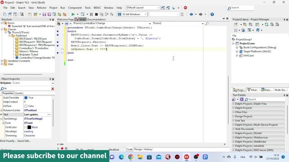The height and width of the screenshot is (162, 289).
Task: Toggle dark theme moon icon
Action: tap(174, 8)
